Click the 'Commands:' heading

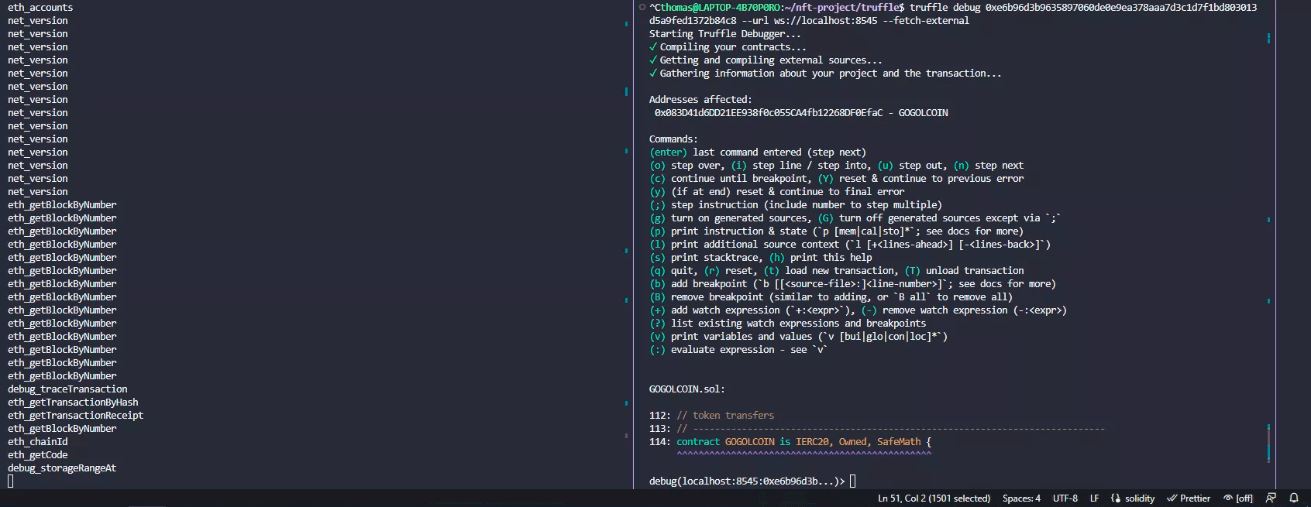tap(673, 139)
